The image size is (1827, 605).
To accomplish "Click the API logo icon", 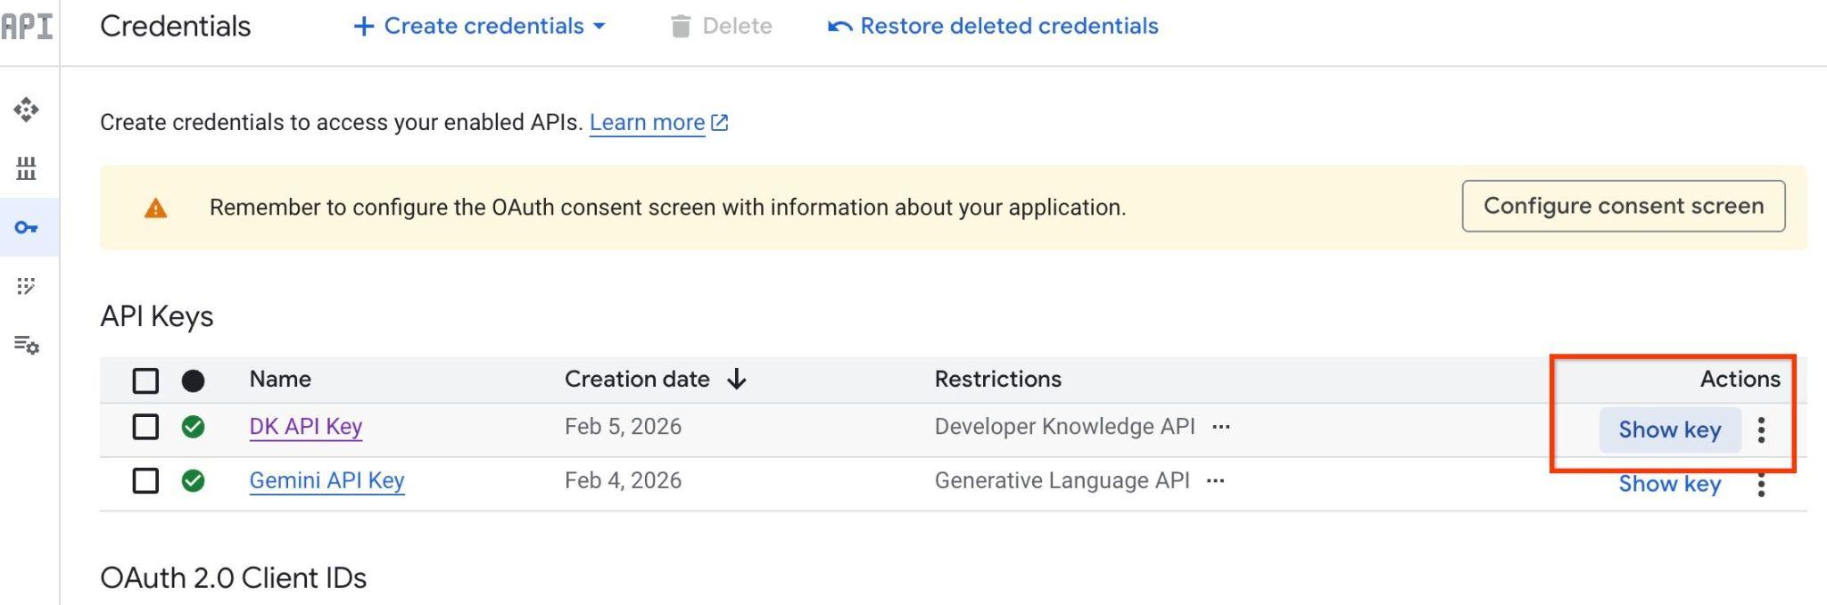I will click(27, 27).
